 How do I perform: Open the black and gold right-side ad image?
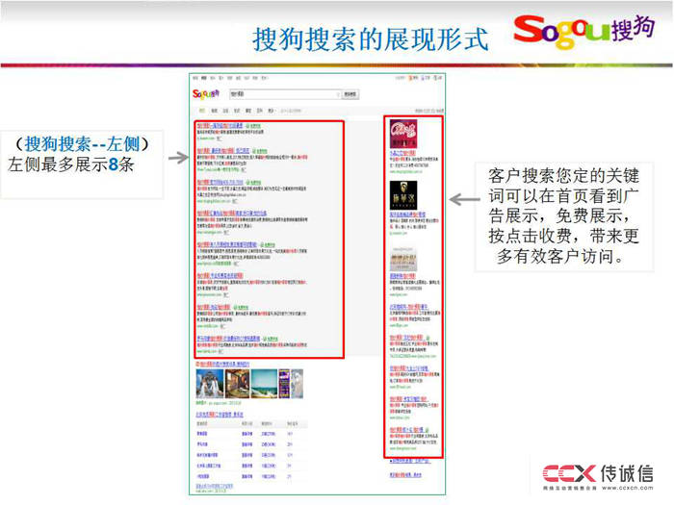402,197
